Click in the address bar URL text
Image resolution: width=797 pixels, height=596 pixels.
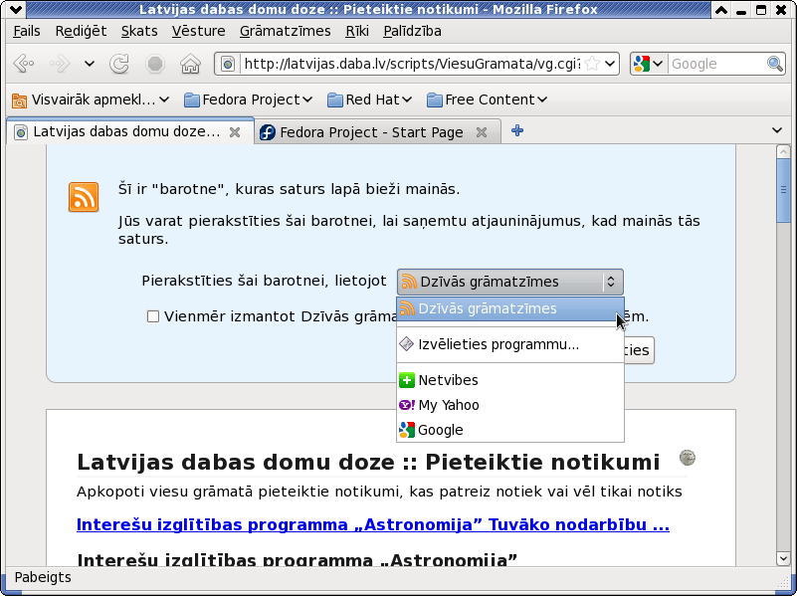pyautogui.click(x=412, y=64)
